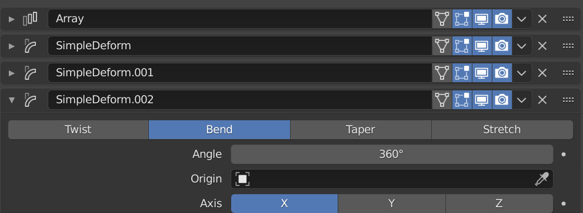Image resolution: width=583 pixels, height=213 pixels.
Task: Click the Angle 360° value field
Action: (x=392, y=154)
